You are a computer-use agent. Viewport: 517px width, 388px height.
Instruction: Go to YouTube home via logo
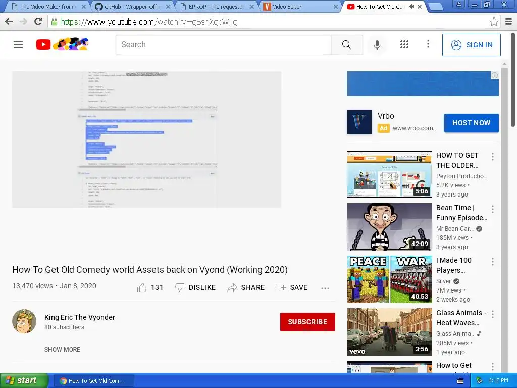point(62,44)
